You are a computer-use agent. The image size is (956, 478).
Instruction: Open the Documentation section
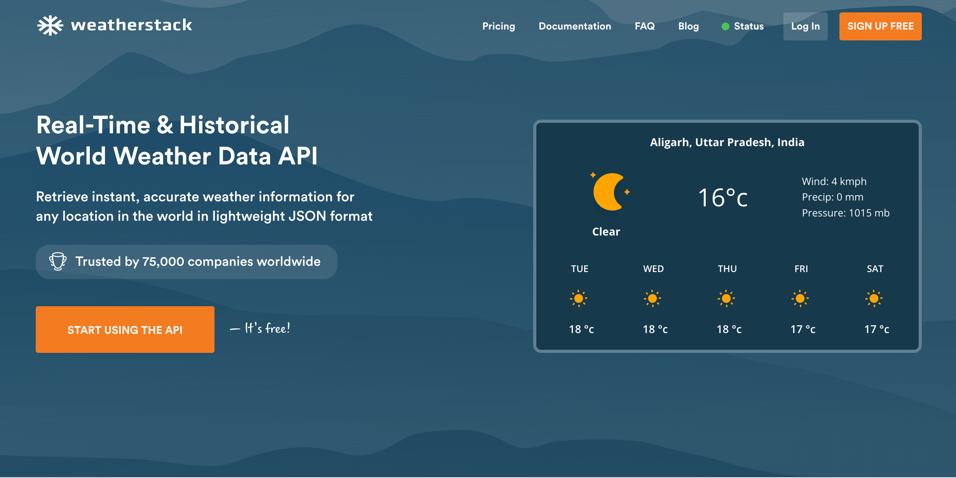(574, 26)
